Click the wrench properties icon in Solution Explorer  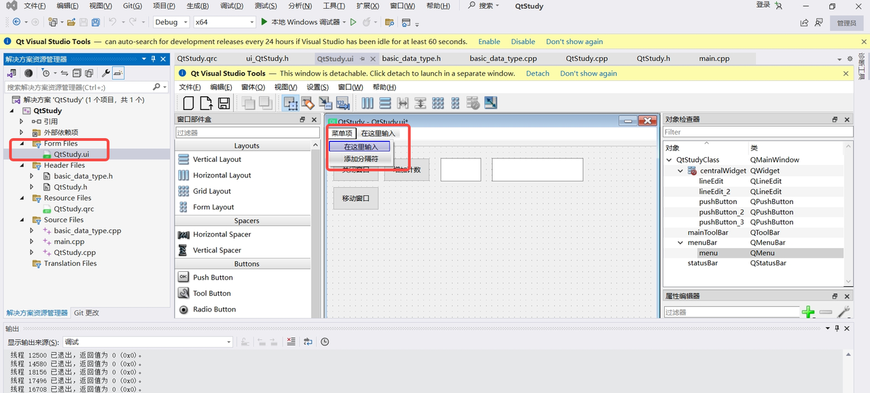coord(105,73)
